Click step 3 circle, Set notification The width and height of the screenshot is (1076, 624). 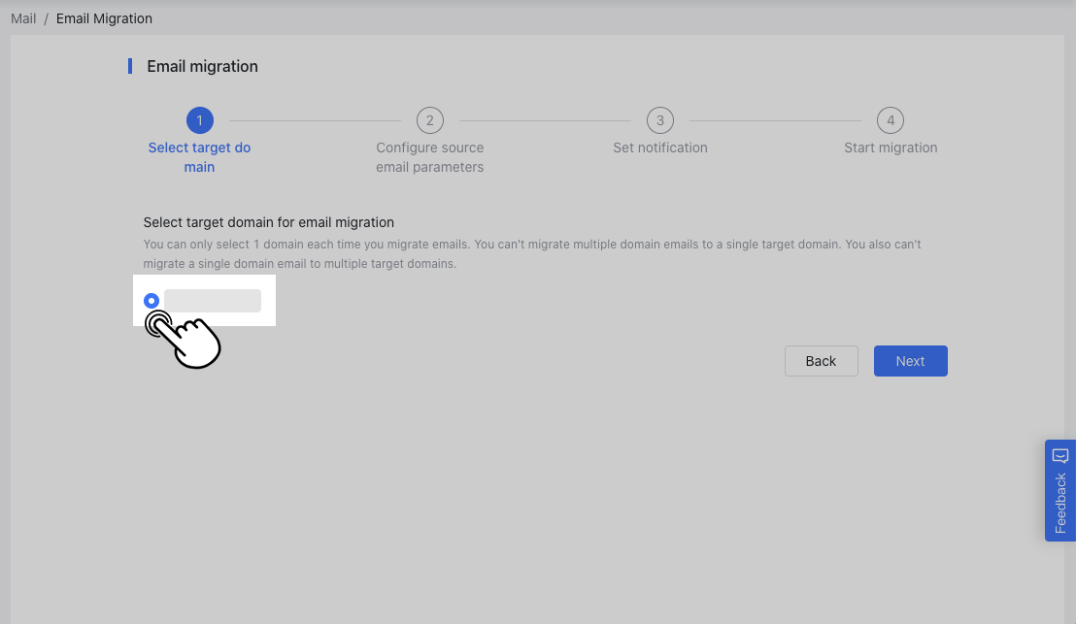click(659, 119)
